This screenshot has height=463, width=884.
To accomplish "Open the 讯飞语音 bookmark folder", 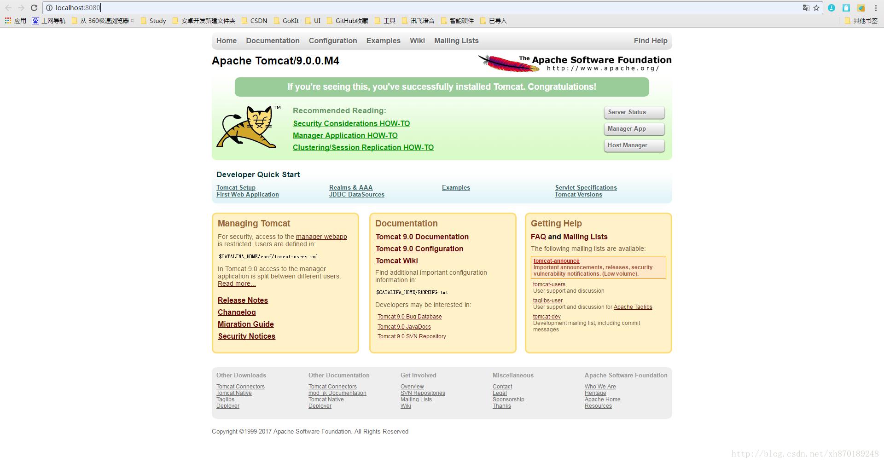I will pyautogui.click(x=418, y=21).
